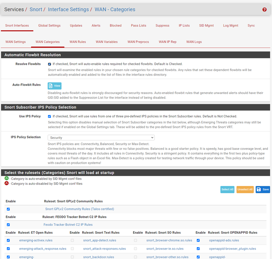Image resolution: width=272 pixels, height=259 pixels.
Task: Open the WAN IP Rep tab
Action: [x=168, y=42]
